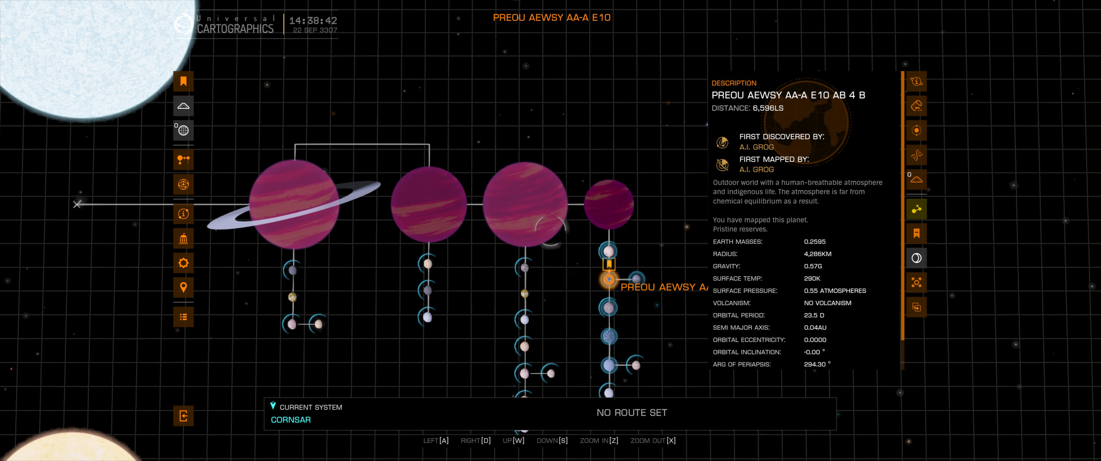Copy body name with clipboard icon
The image size is (1101, 461).
tap(916, 307)
